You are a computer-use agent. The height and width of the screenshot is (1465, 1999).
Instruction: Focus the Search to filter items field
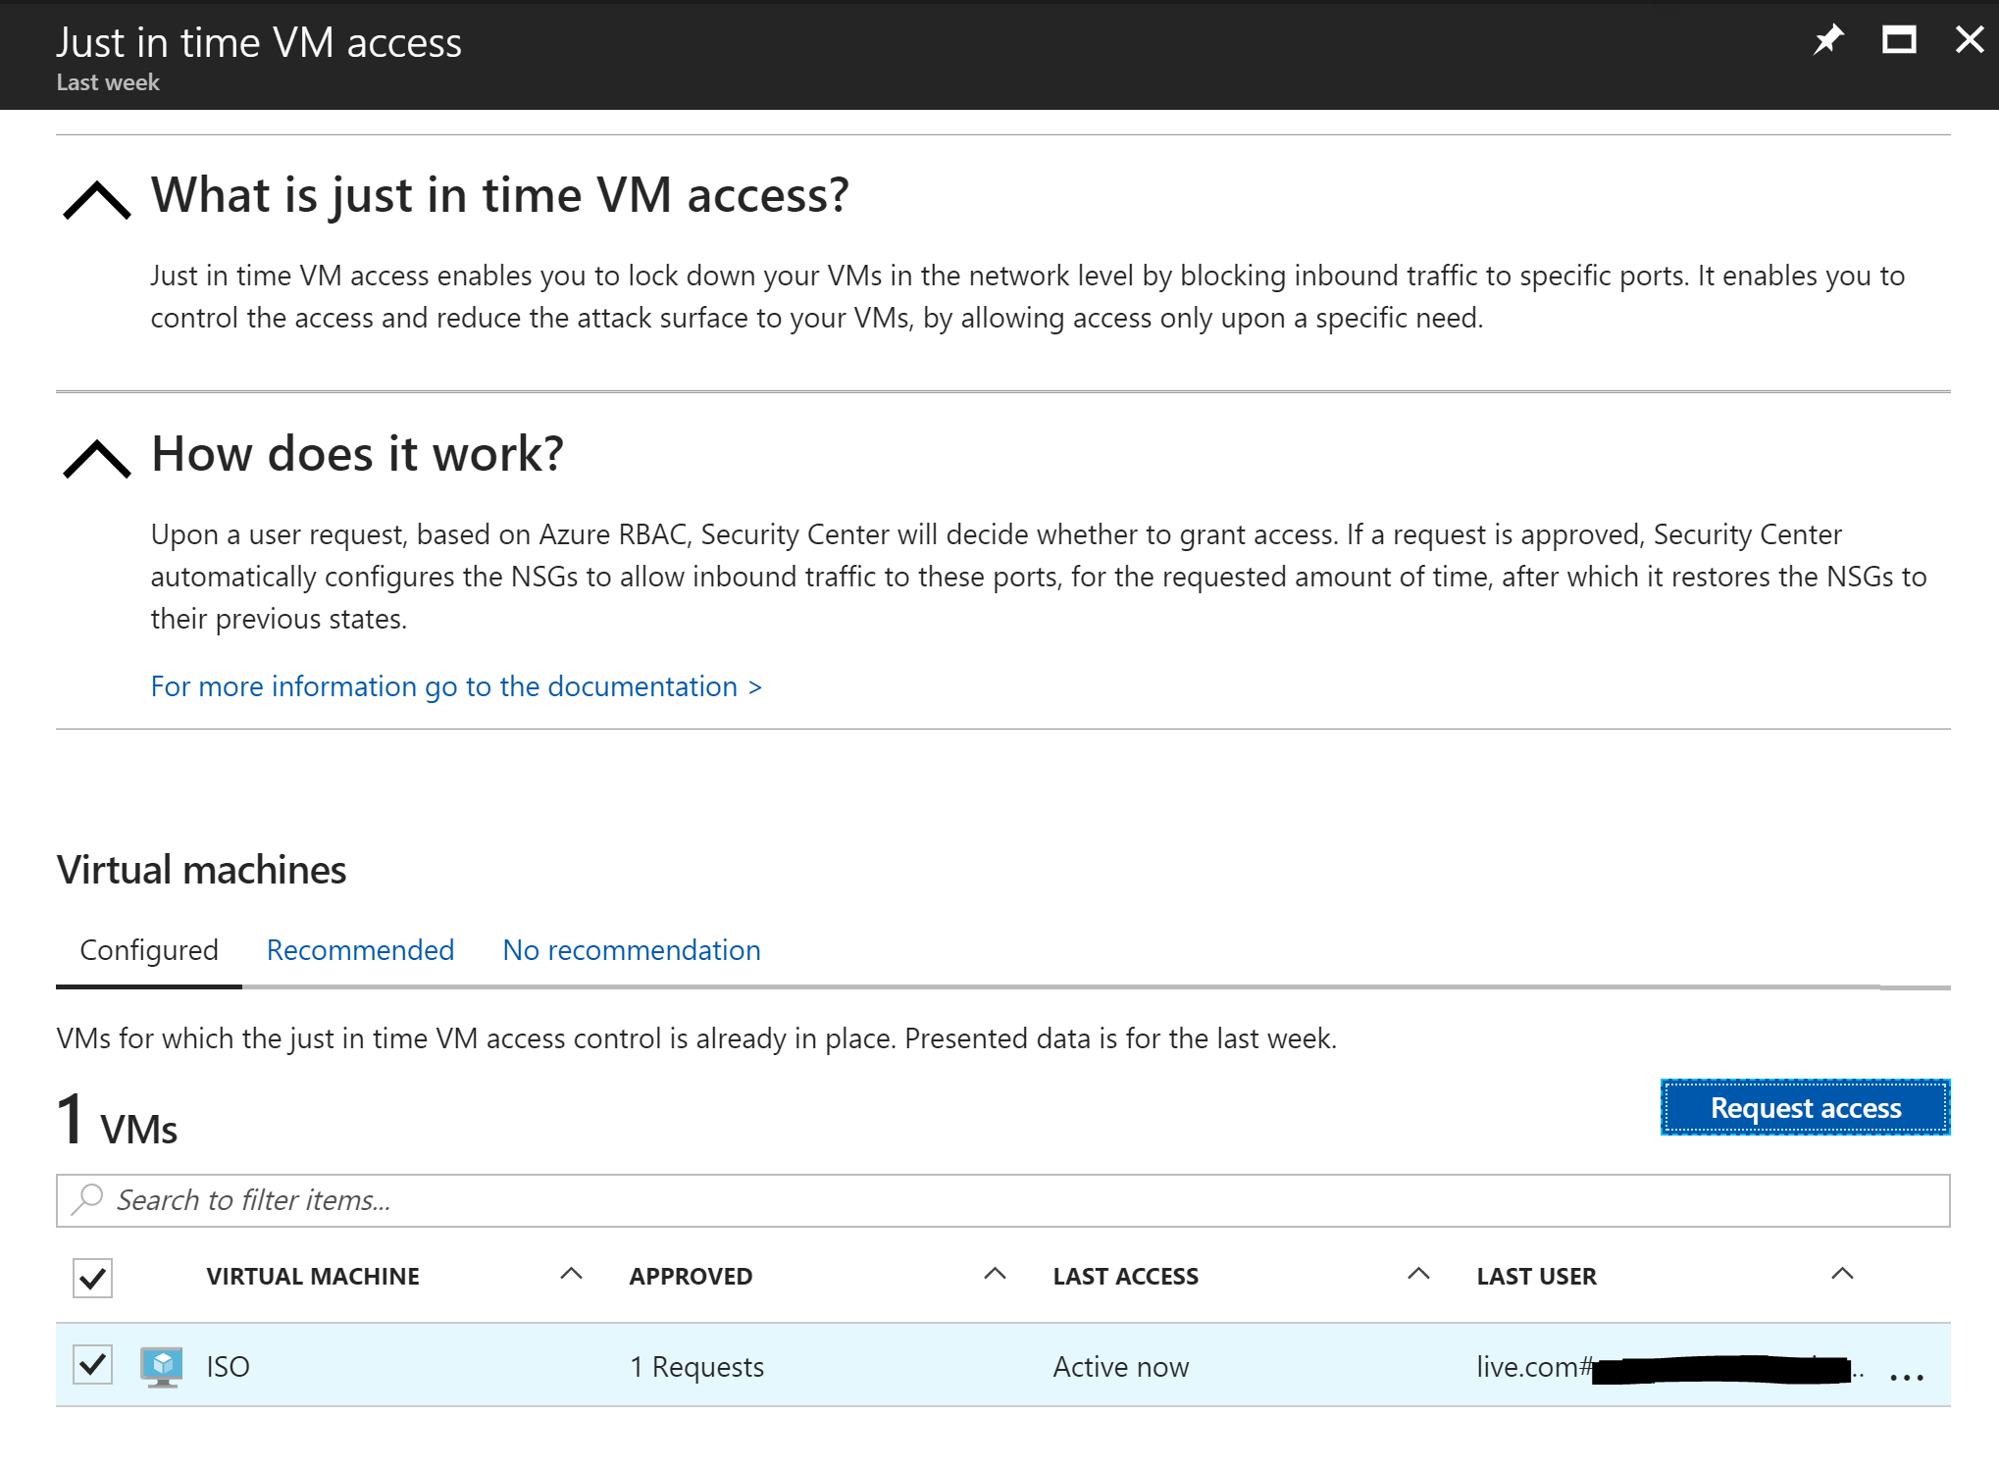click(1000, 1200)
